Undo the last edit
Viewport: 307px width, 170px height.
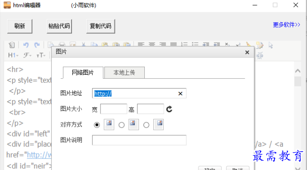click(26, 45)
